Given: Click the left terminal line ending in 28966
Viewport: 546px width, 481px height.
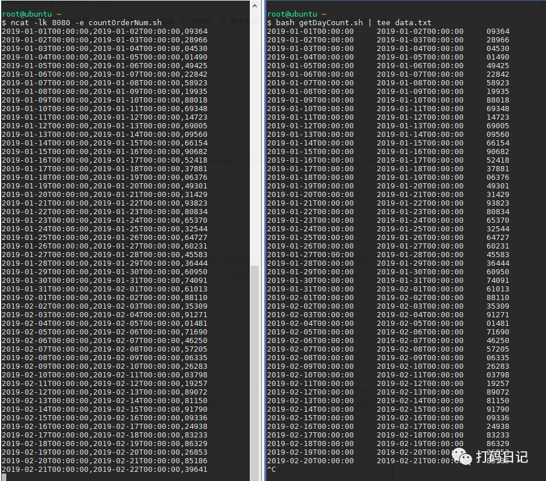Looking at the screenshot, I should click(105, 40).
